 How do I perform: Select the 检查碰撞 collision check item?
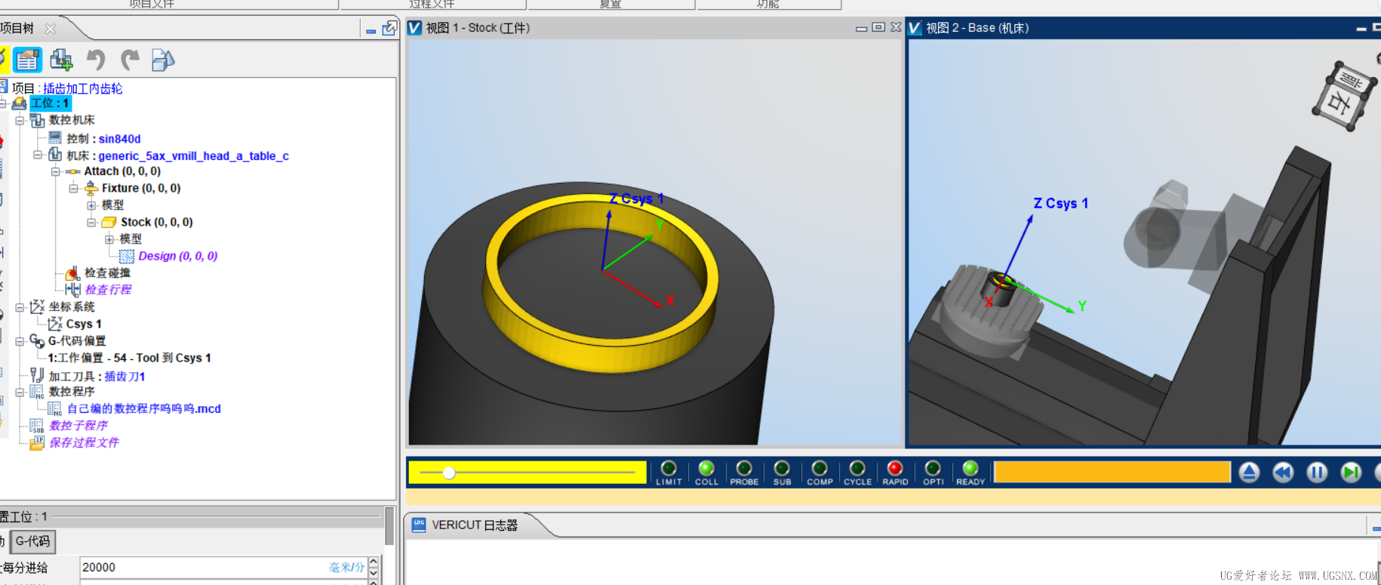click(x=107, y=272)
